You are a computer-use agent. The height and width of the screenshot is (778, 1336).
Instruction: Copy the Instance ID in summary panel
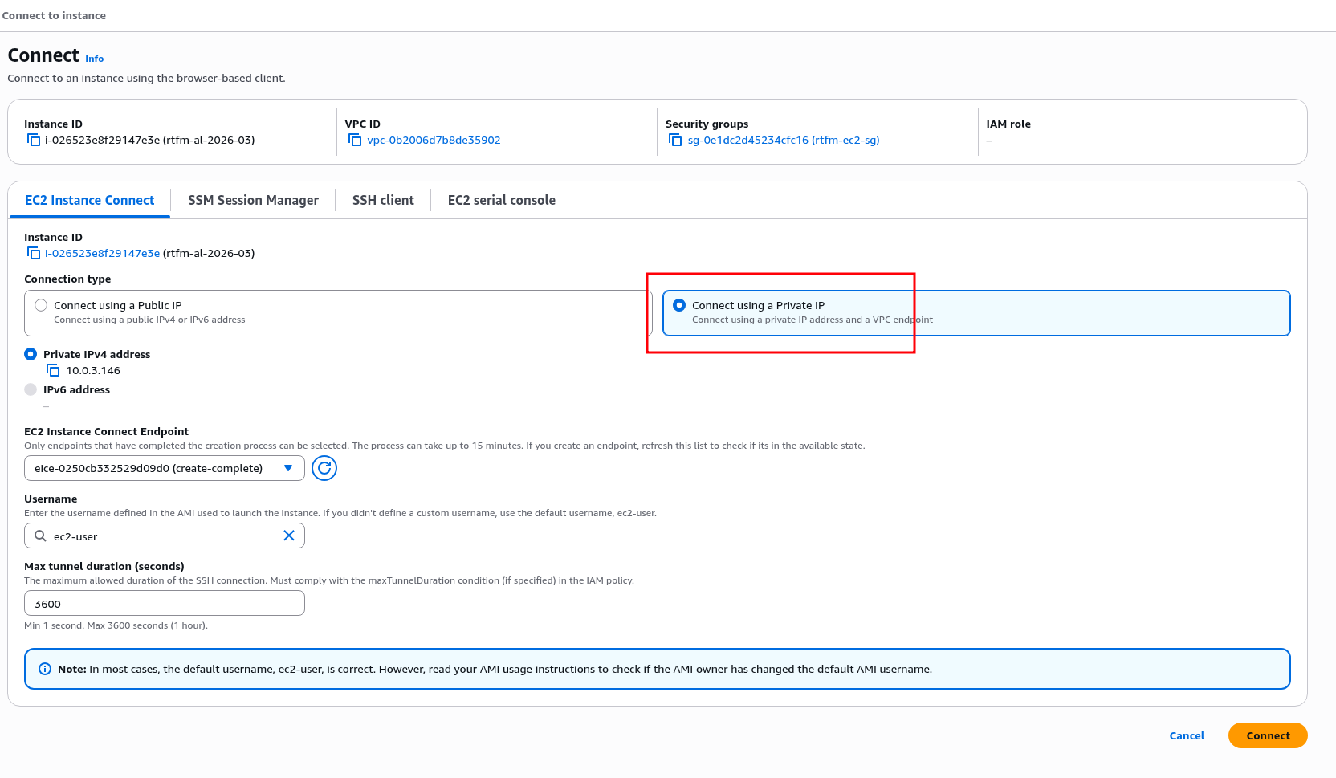tap(34, 141)
